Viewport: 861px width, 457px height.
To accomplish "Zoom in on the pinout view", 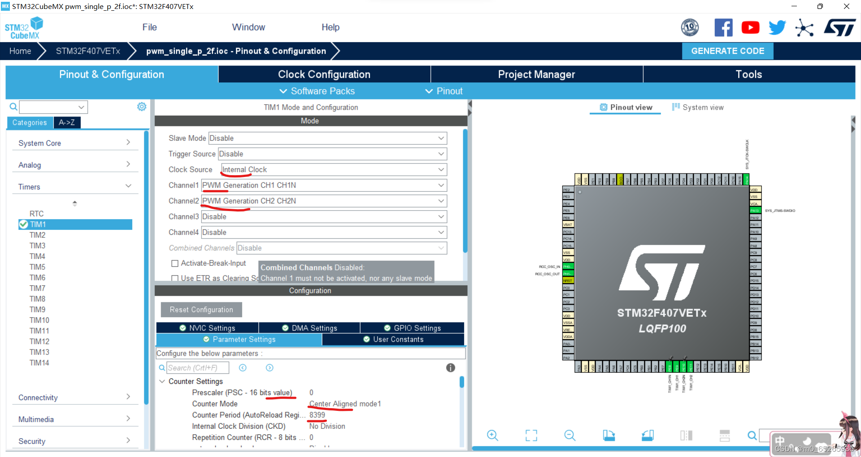I will click(x=492, y=435).
